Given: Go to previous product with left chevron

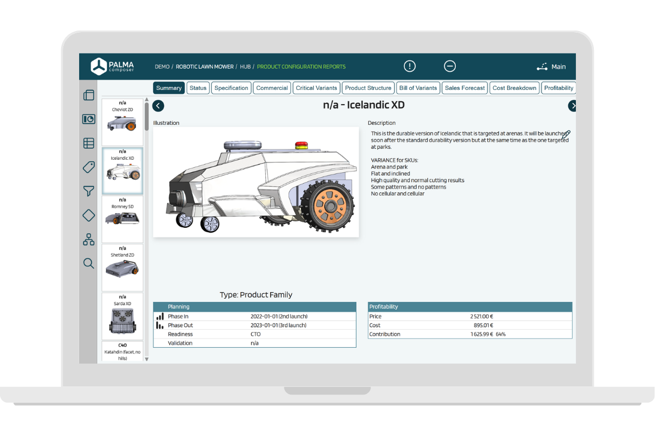Looking at the screenshot, I should click(158, 106).
